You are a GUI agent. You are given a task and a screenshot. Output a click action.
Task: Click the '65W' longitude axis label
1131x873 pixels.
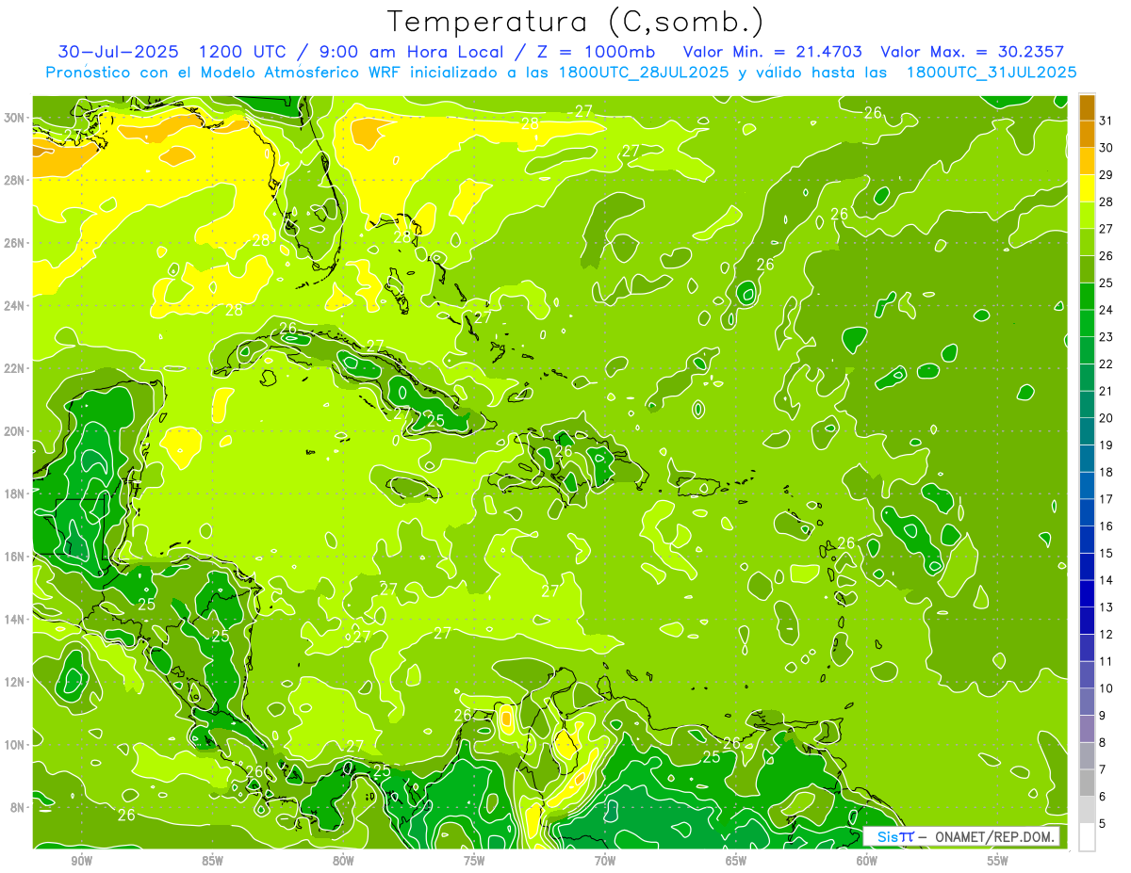736,862
